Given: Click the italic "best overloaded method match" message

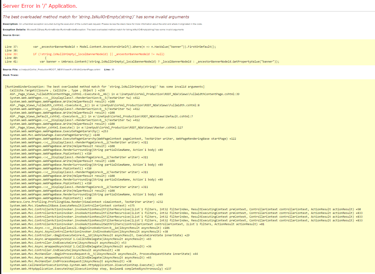Looking at the screenshot, I should coord(96,17).
